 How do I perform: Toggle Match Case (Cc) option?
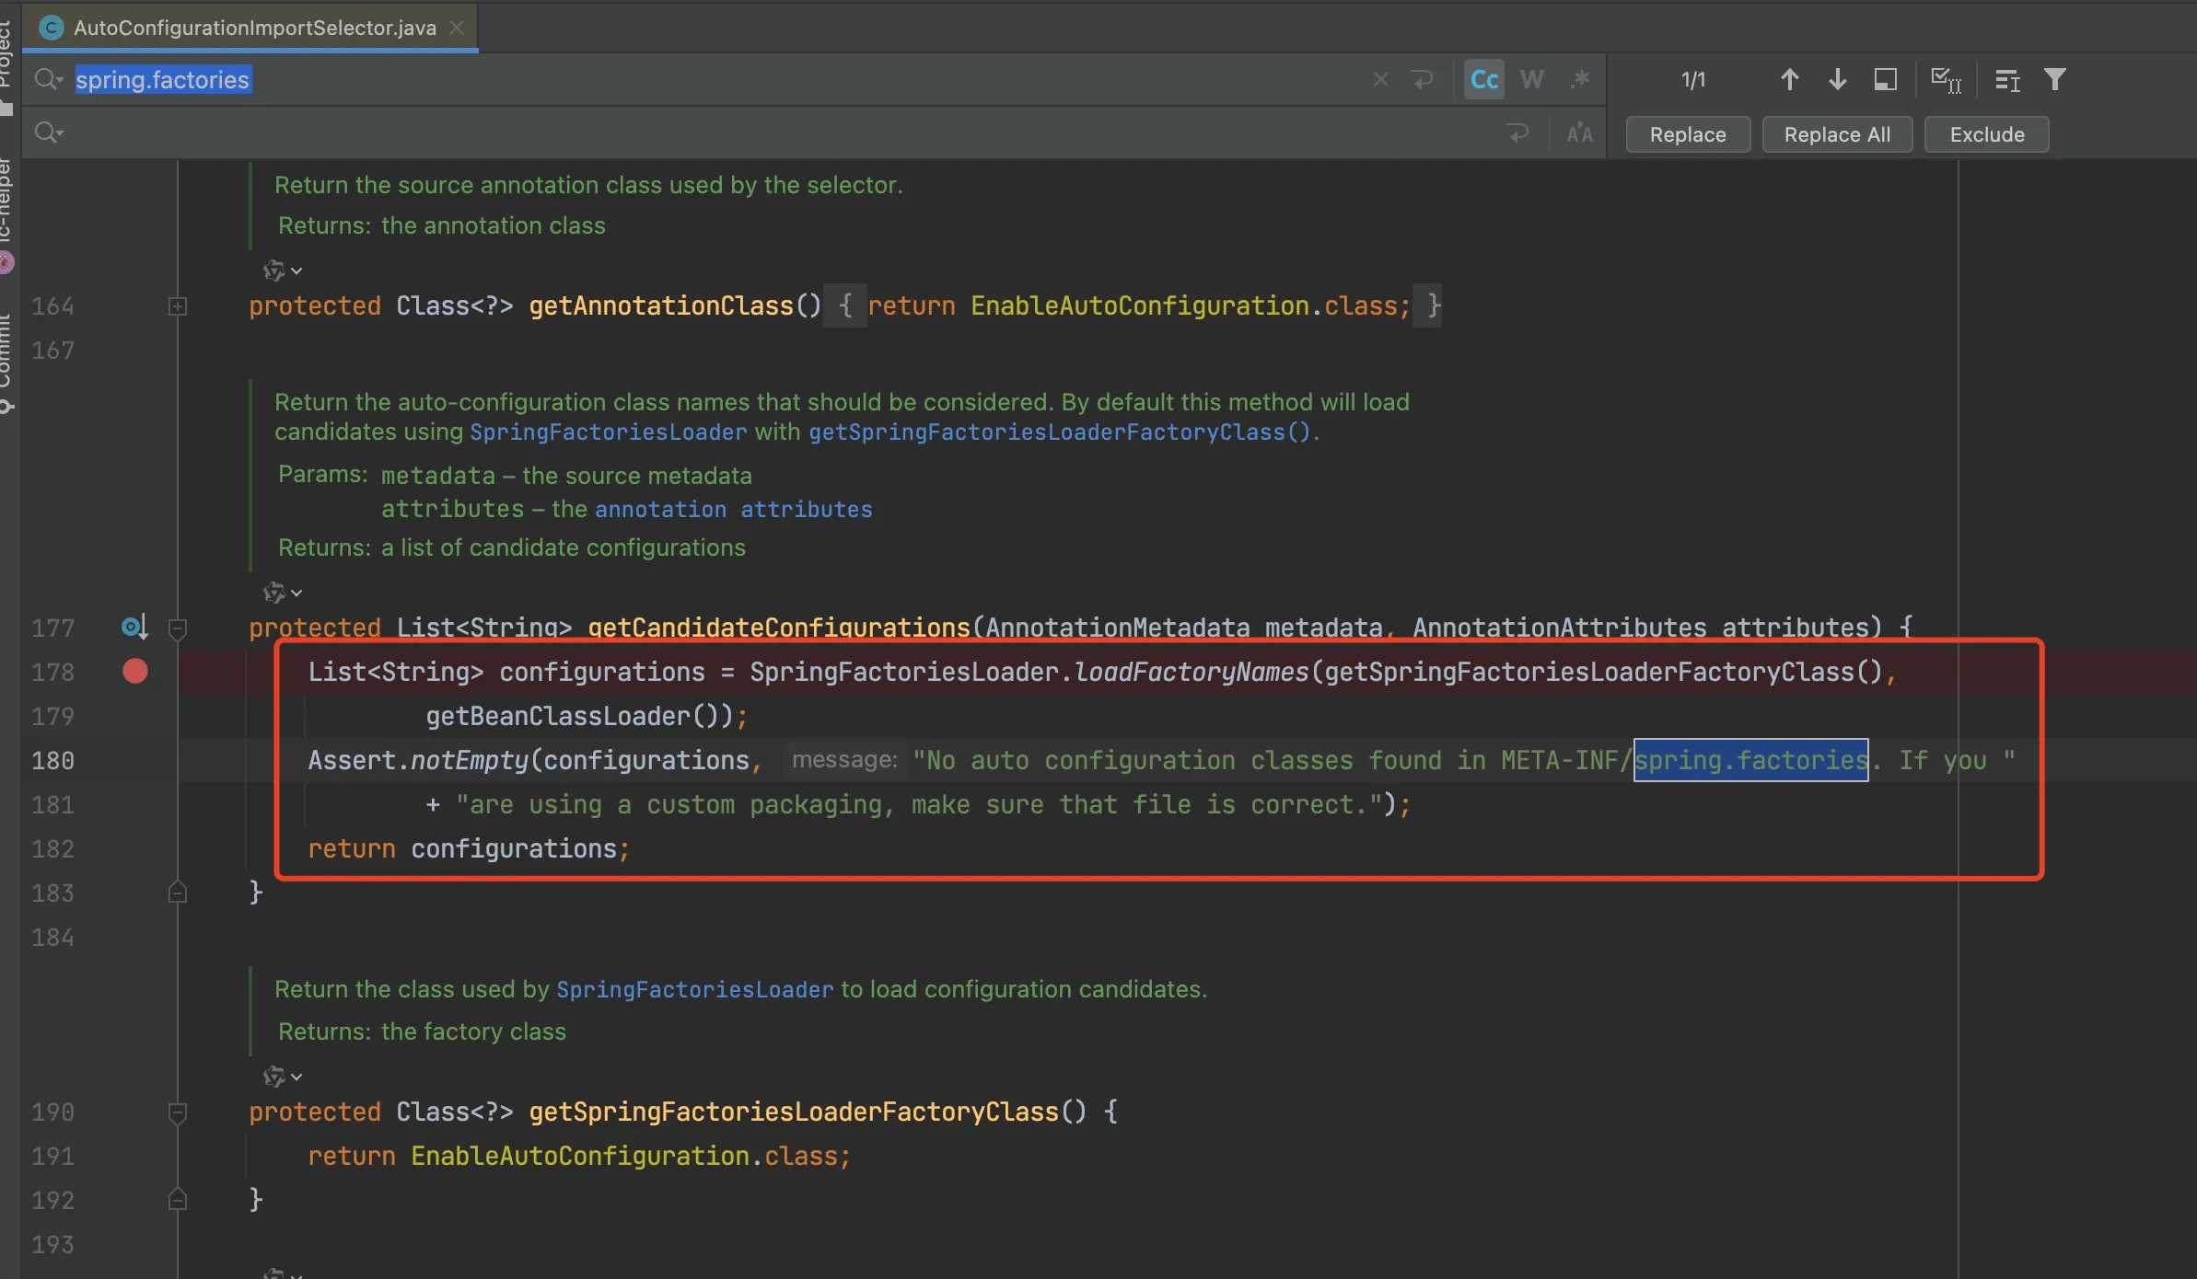(x=1483, y=80)
